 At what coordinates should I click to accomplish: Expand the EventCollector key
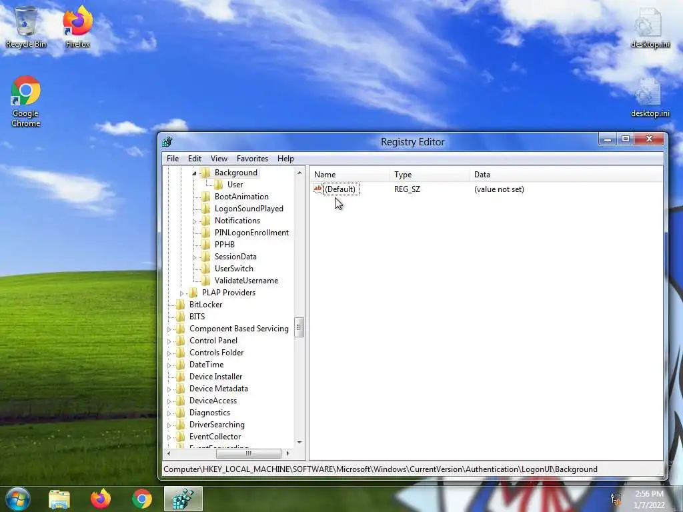(169, 437)
